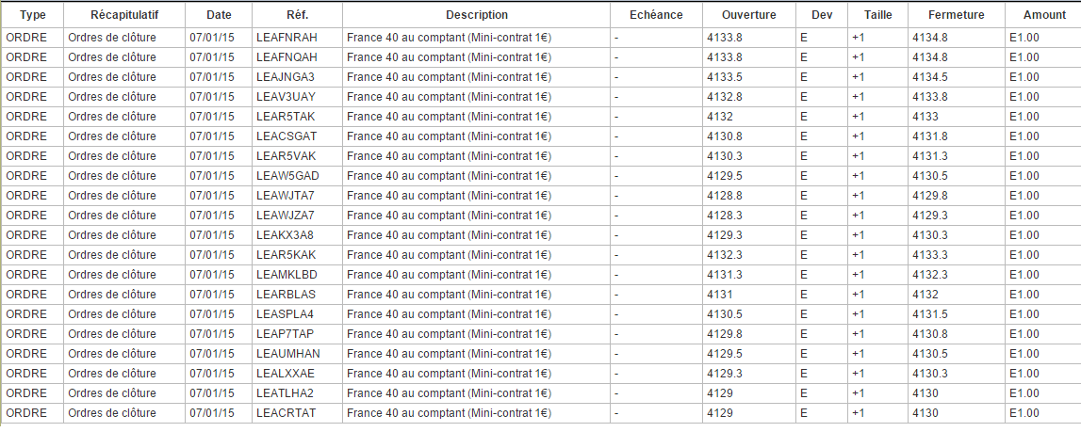The height and width of the screenshot is (432, 1081).
Task: Sort by the Date column header
Action: coord(218,15)
